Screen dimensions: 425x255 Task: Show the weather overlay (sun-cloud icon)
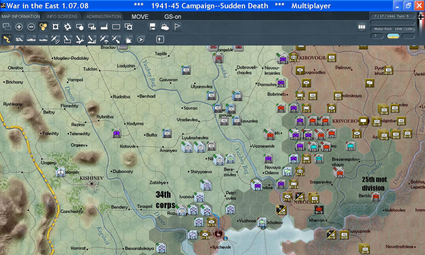click(165, 27)
